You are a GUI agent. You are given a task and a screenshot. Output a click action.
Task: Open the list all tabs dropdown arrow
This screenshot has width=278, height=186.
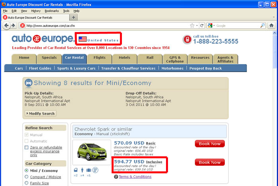point(274,17)
